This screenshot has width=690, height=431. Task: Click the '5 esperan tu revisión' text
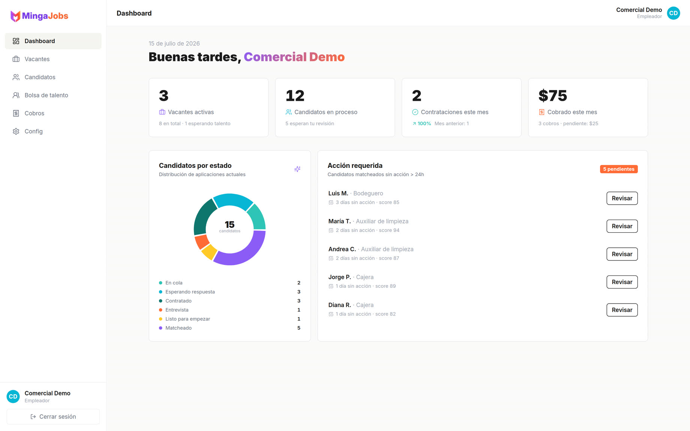[x=310, y=124]
